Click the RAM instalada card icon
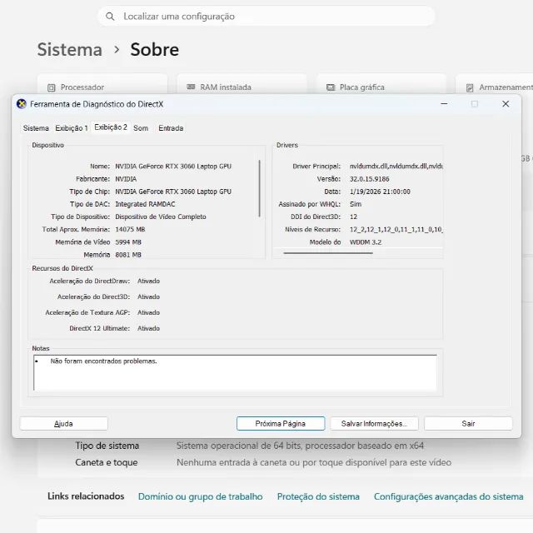Screen dimensions: 533x533 tap(191, 87)
